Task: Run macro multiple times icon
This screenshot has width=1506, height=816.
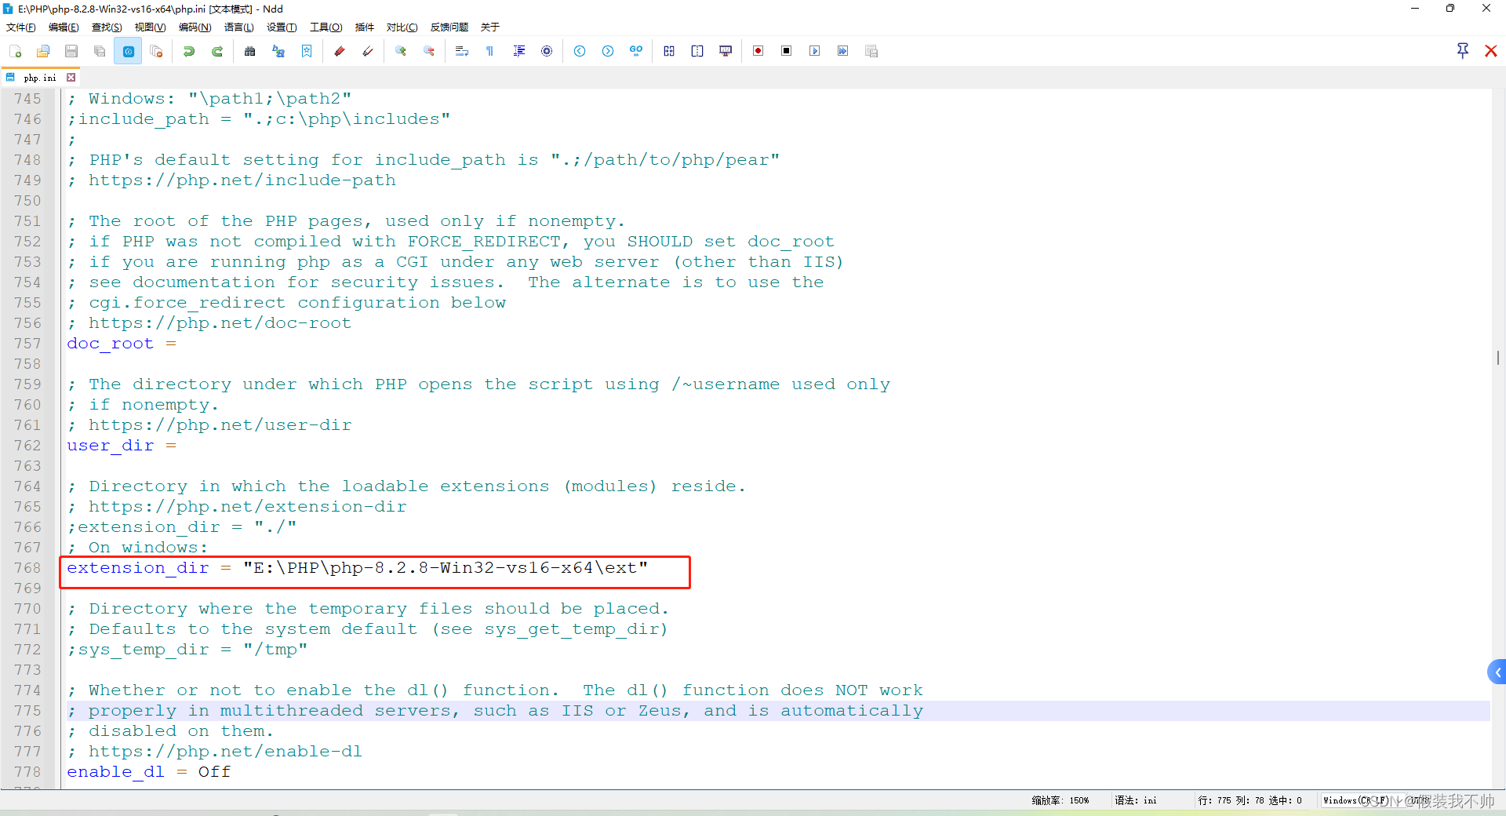Action: point(843,51)
